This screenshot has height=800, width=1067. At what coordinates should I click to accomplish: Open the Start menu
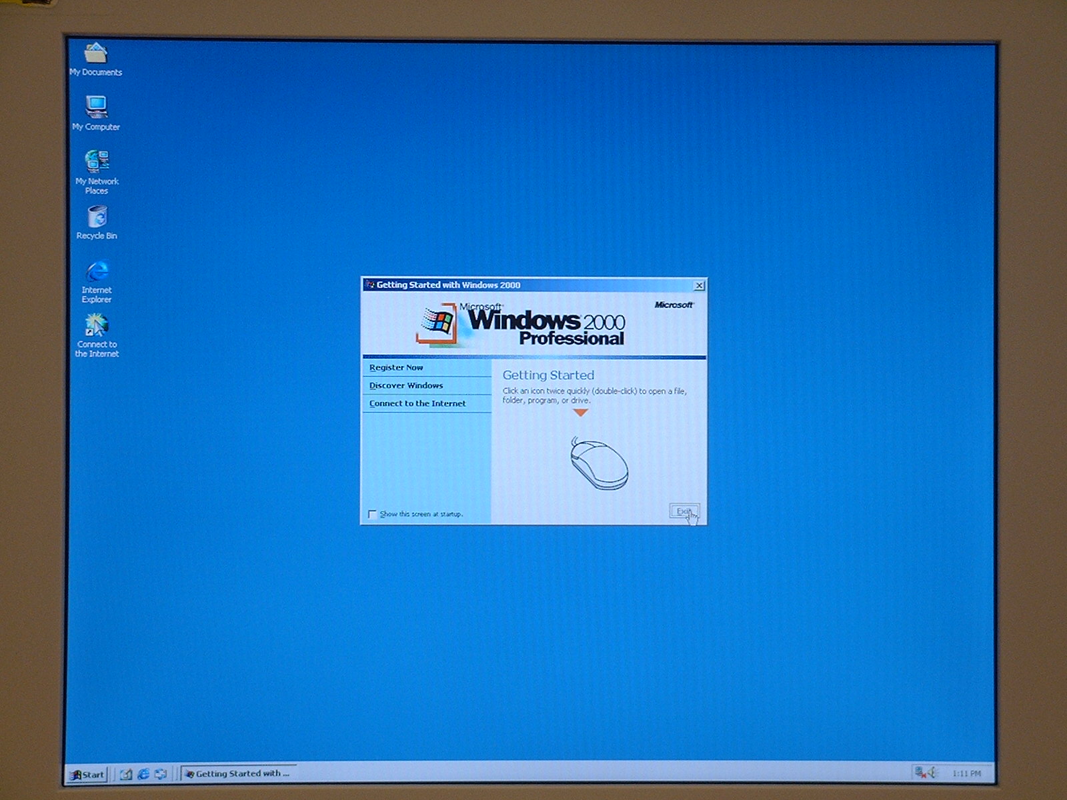click(87, 774)
